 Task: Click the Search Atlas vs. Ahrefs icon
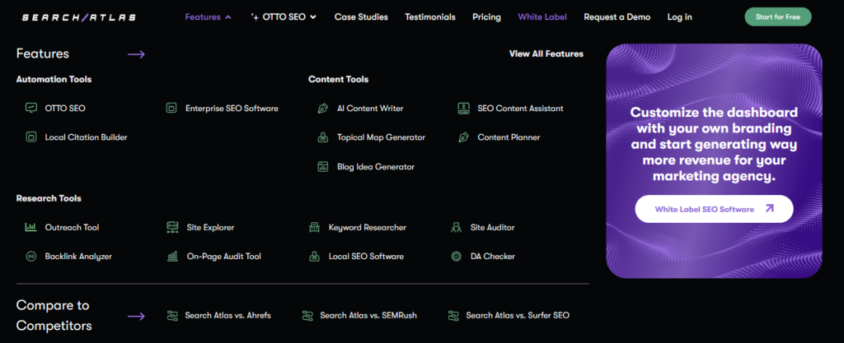pyautogui.click(x=172, y=315)
